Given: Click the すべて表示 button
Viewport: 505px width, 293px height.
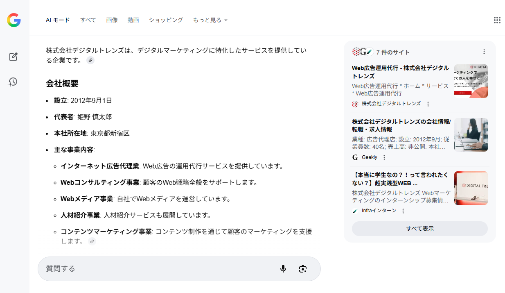Looking at the screenshot, I should (419, 229).
